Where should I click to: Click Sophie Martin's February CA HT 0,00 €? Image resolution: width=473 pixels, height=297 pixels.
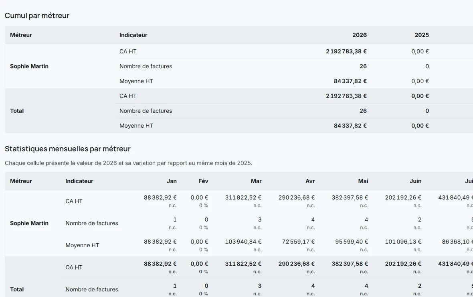199,197
